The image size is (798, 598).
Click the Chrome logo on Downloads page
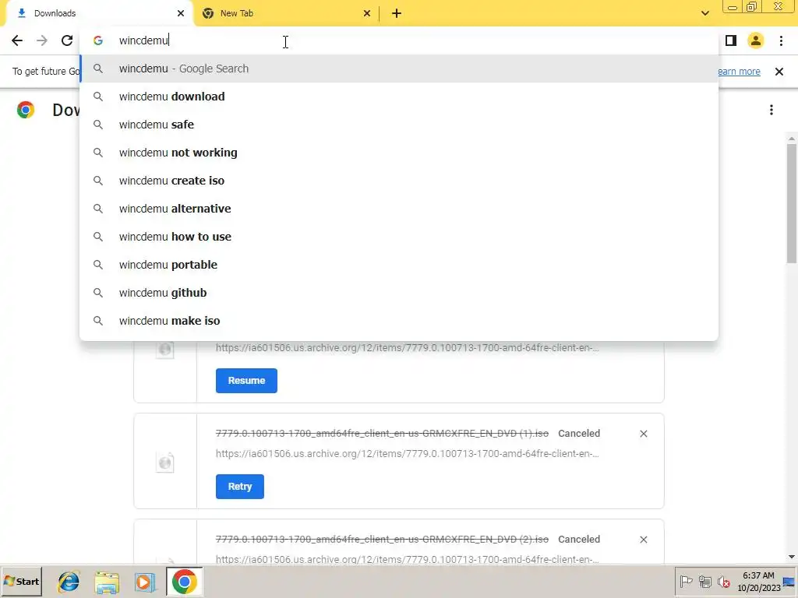tap(26, 110)
